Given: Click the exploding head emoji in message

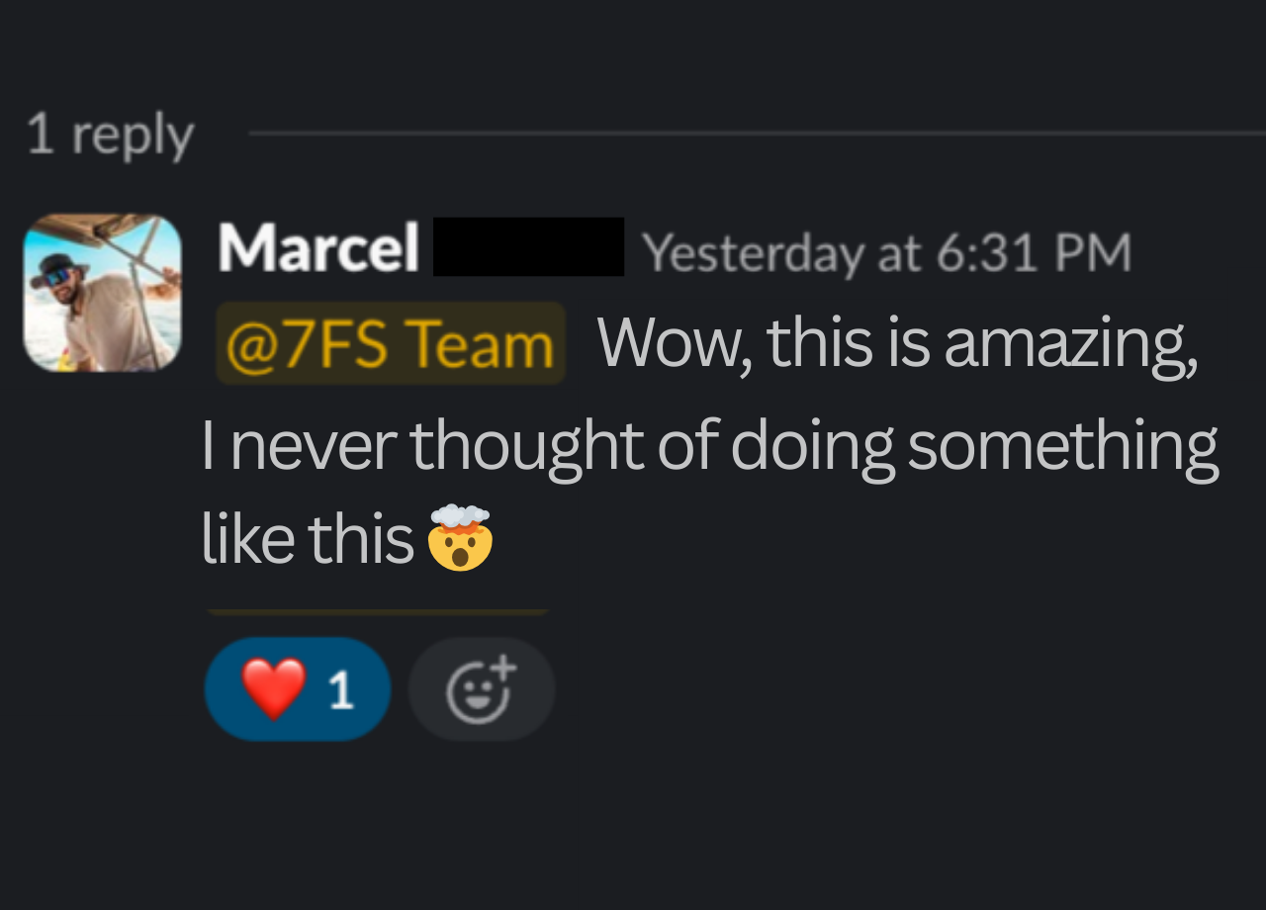Looking at the screenshot, I should [460, 539].
